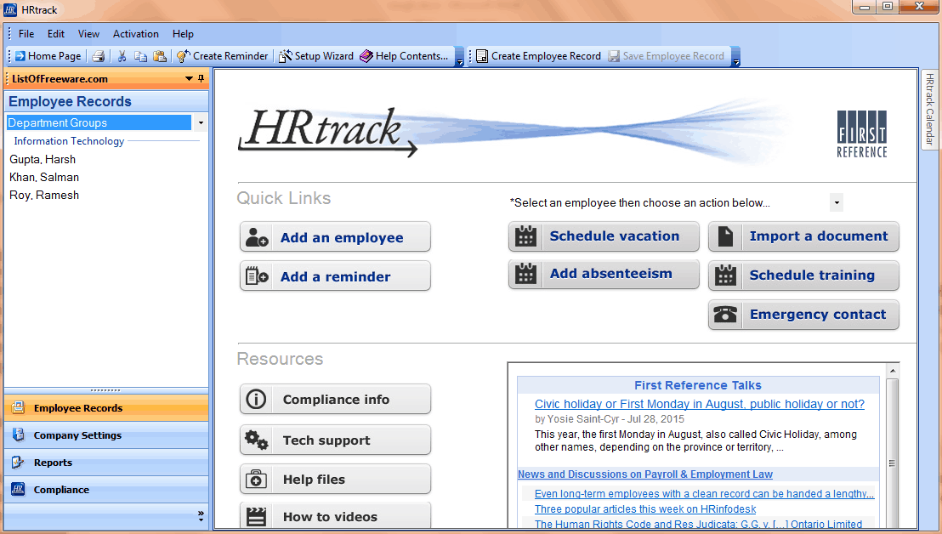The width and height of the screenshot is (942, 534).
Task: Click the news panel scrollbar thumb
Action: [892, 463]
